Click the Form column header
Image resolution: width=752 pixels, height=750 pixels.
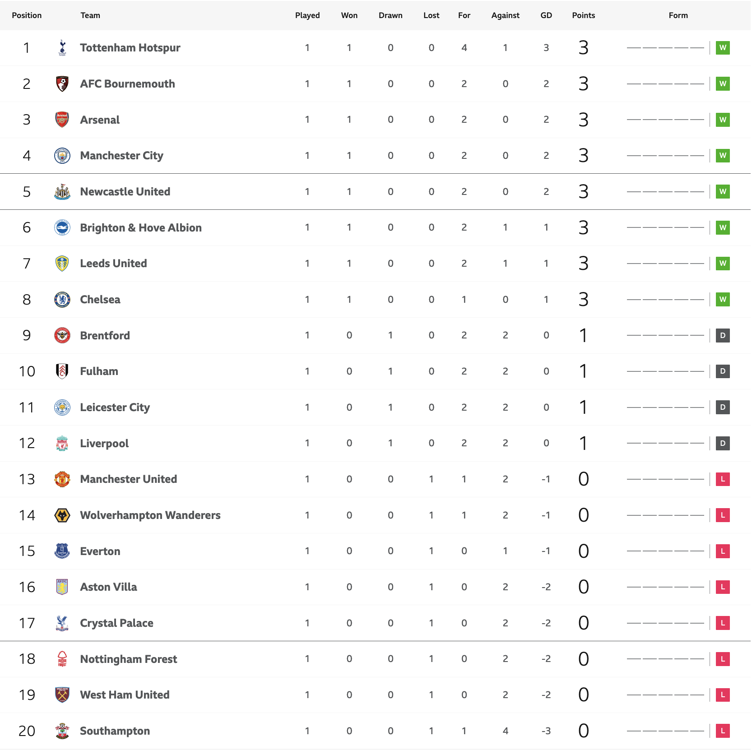tap(678, 15)
